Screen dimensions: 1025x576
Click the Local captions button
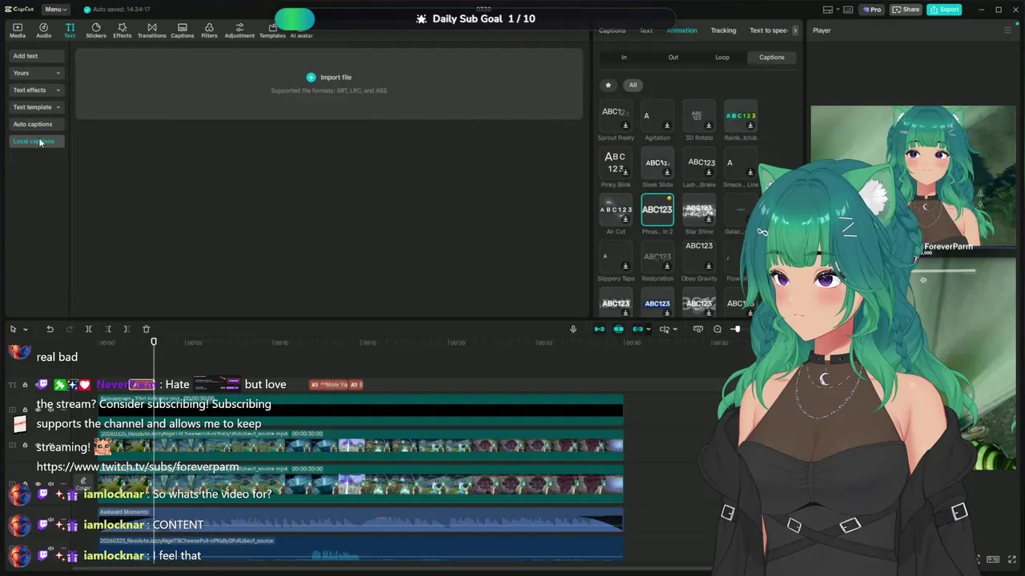pos(37,142)
